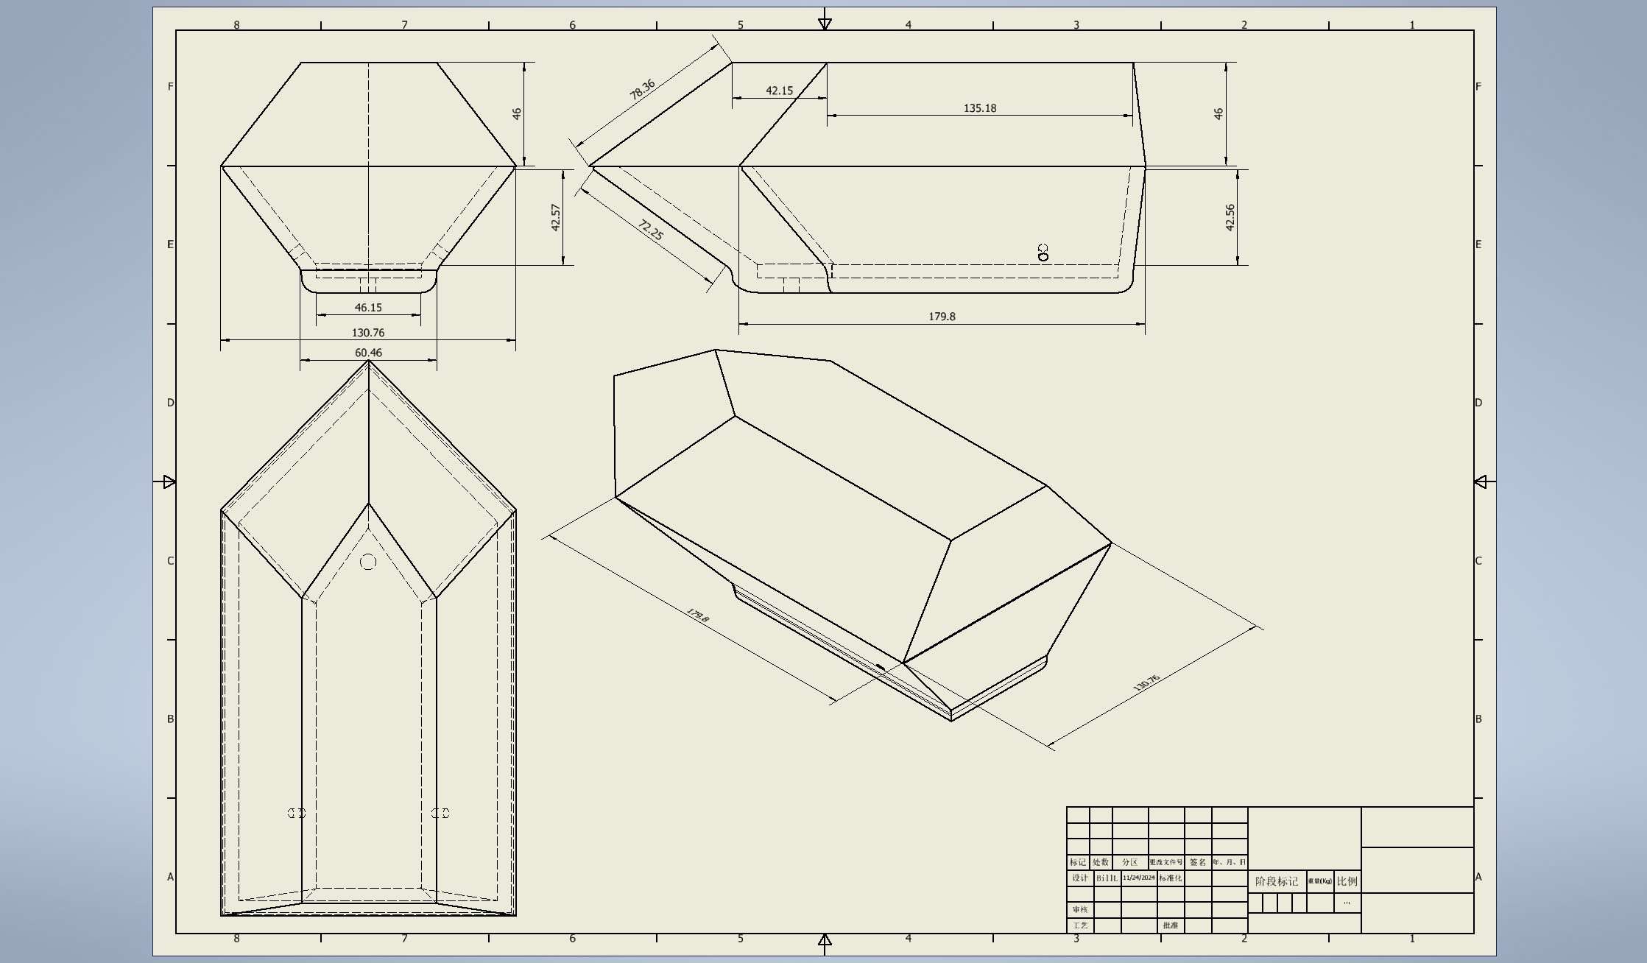Screen dimensions: 1647x963
Task: Select the 42.57 vertical dimension
Action: pyautogui.click(x=556, y=217)
